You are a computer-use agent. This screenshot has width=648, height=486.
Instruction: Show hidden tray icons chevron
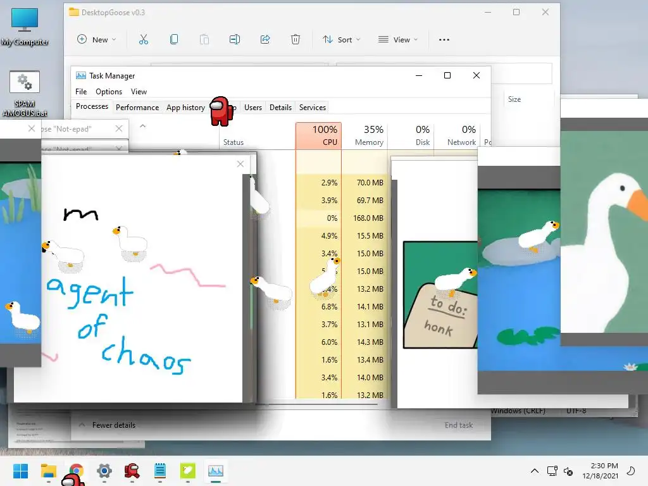point(534,471)
